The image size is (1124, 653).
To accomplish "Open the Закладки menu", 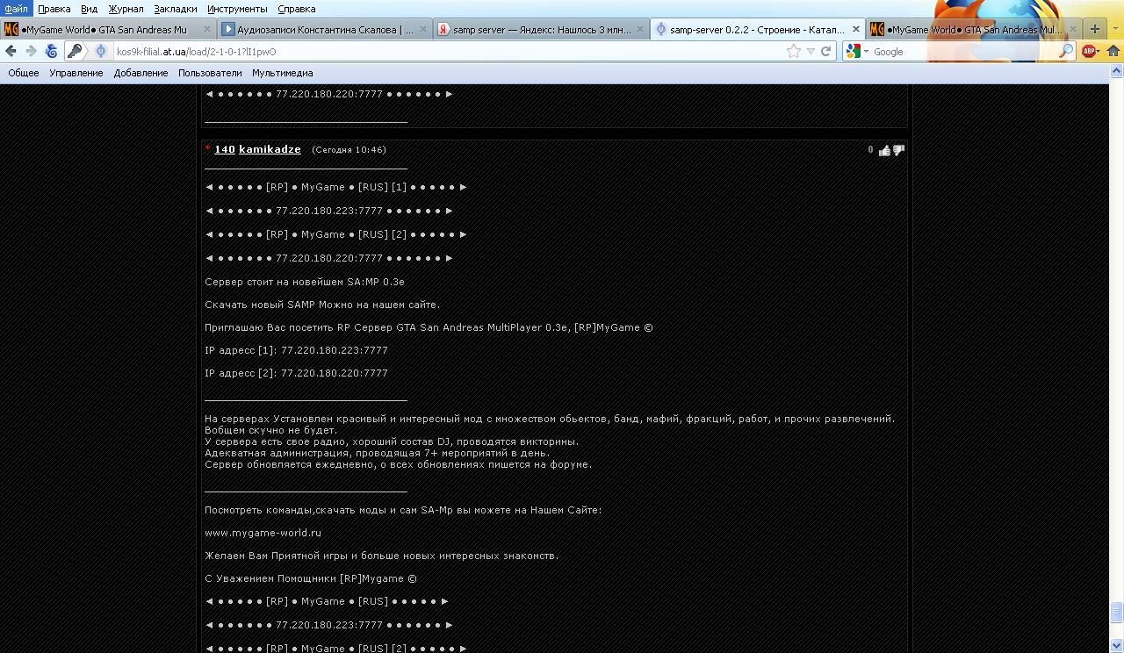I will click(175, 9).
